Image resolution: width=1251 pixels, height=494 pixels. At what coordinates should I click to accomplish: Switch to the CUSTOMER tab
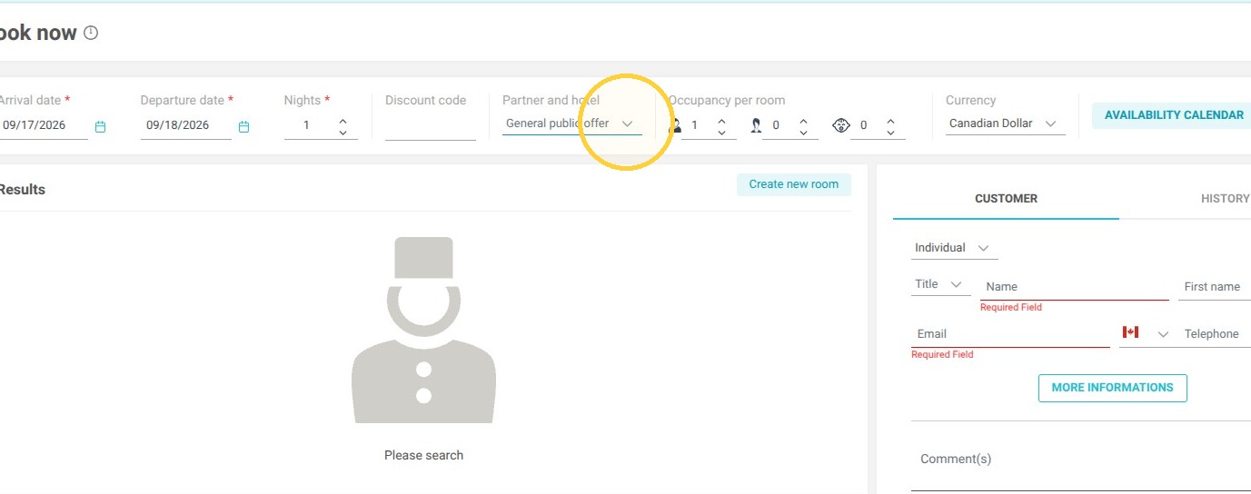click(1006, 198)
